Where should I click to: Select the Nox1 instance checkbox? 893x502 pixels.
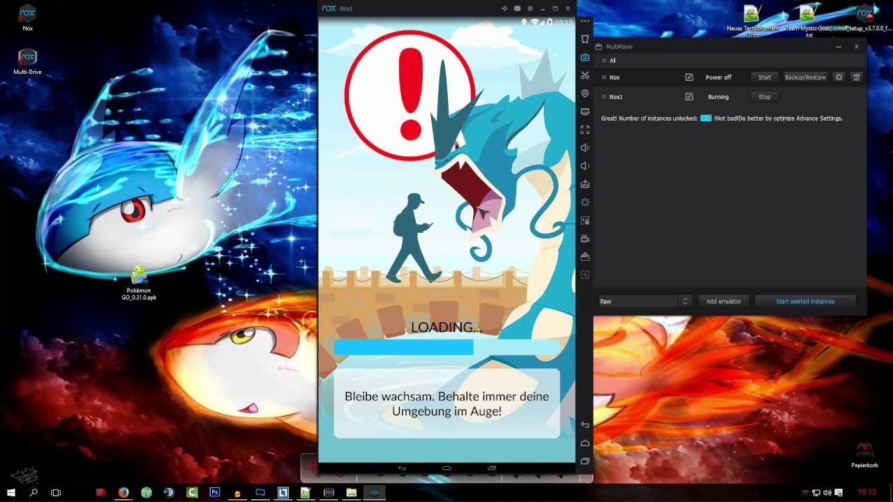click(x=604, y=97)
